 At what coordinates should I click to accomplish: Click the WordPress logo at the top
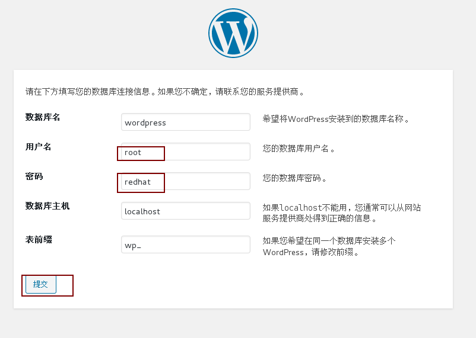pyautogui.click(x=233, y=33)
